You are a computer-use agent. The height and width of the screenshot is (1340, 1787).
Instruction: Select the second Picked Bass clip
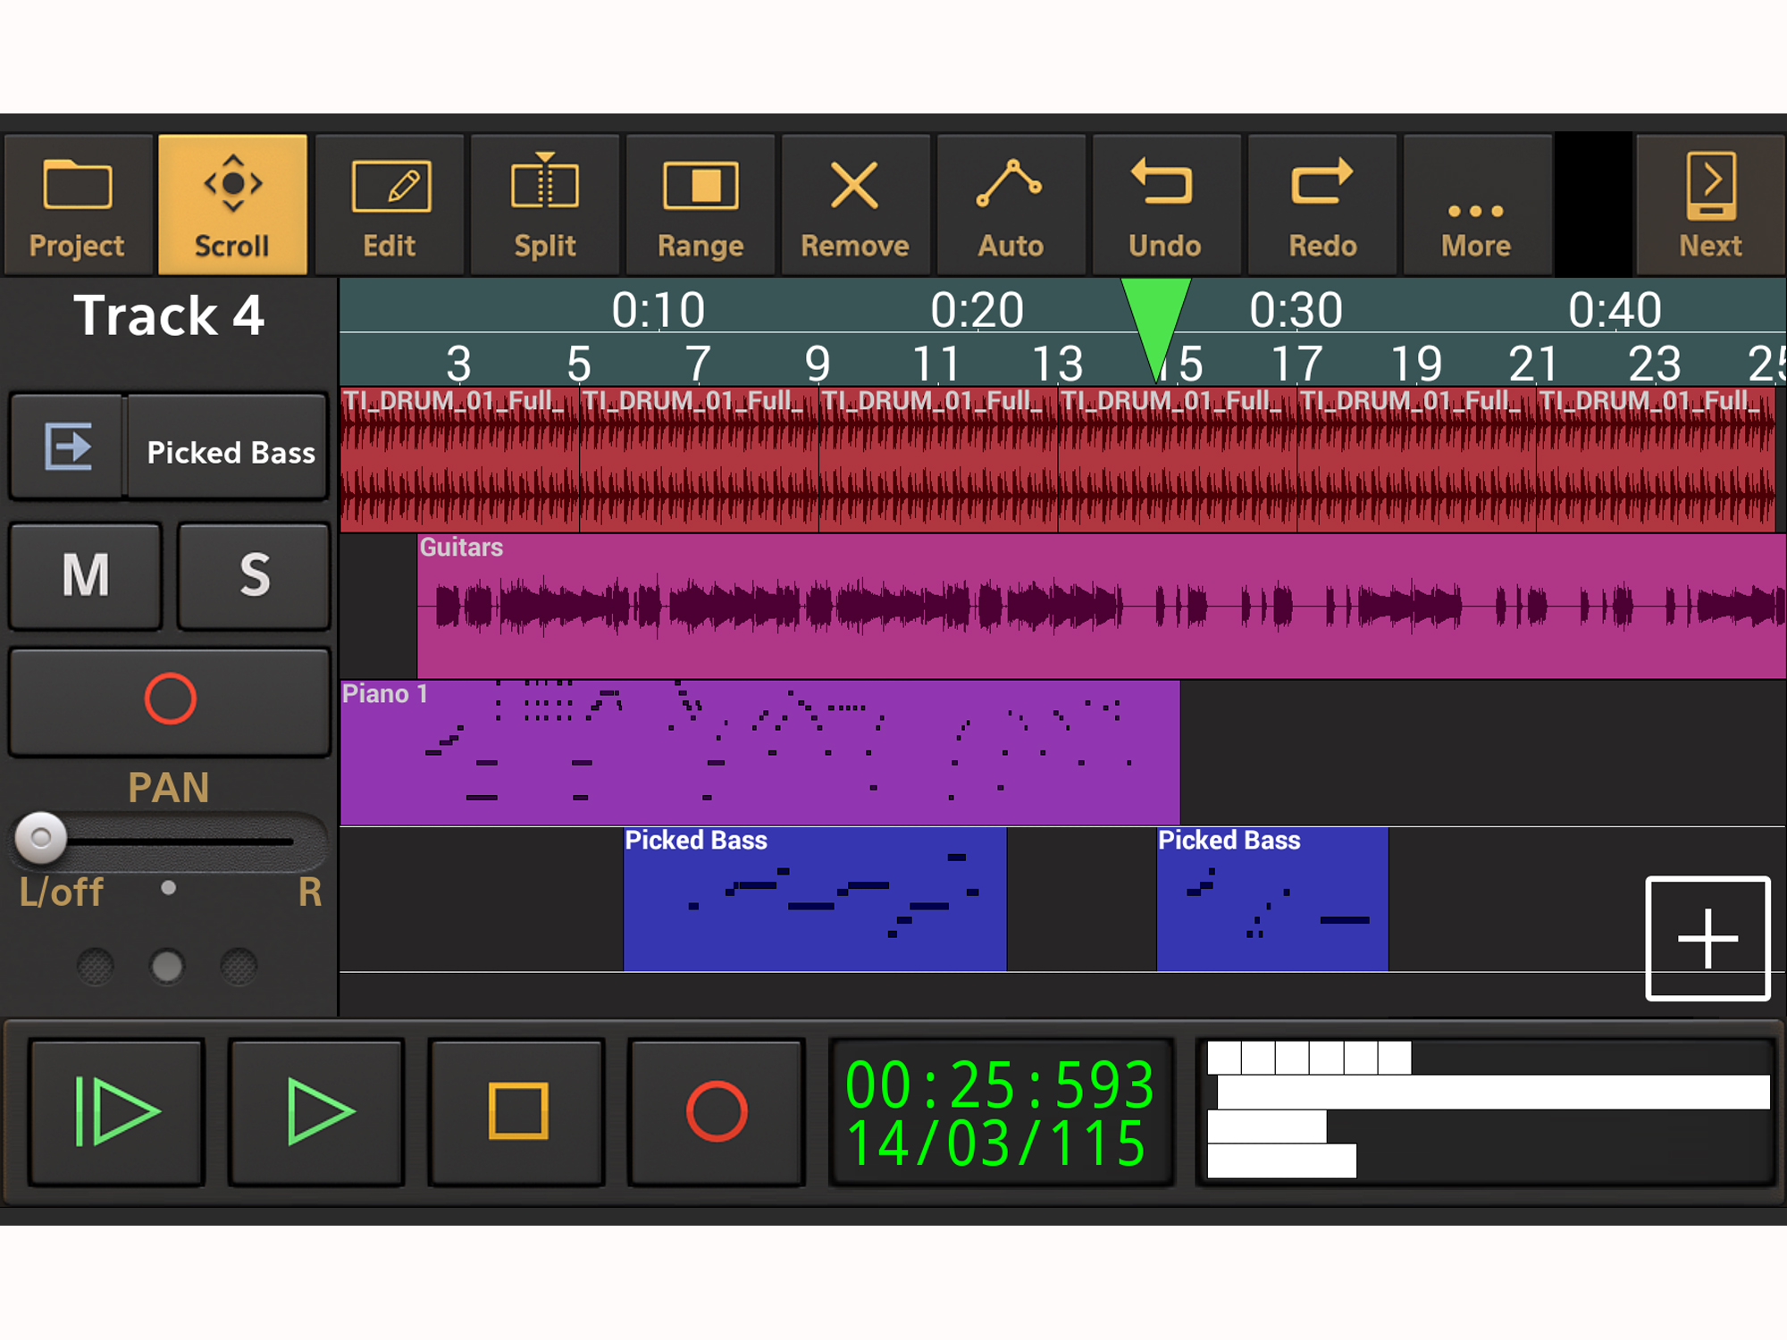point(1272,899)
